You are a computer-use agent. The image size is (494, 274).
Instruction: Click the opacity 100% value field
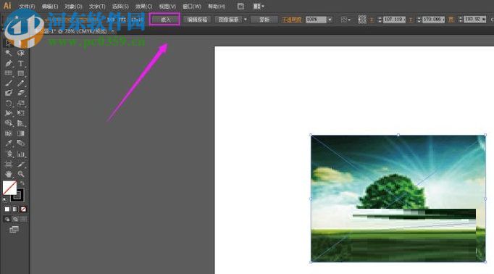coord(316,20)
